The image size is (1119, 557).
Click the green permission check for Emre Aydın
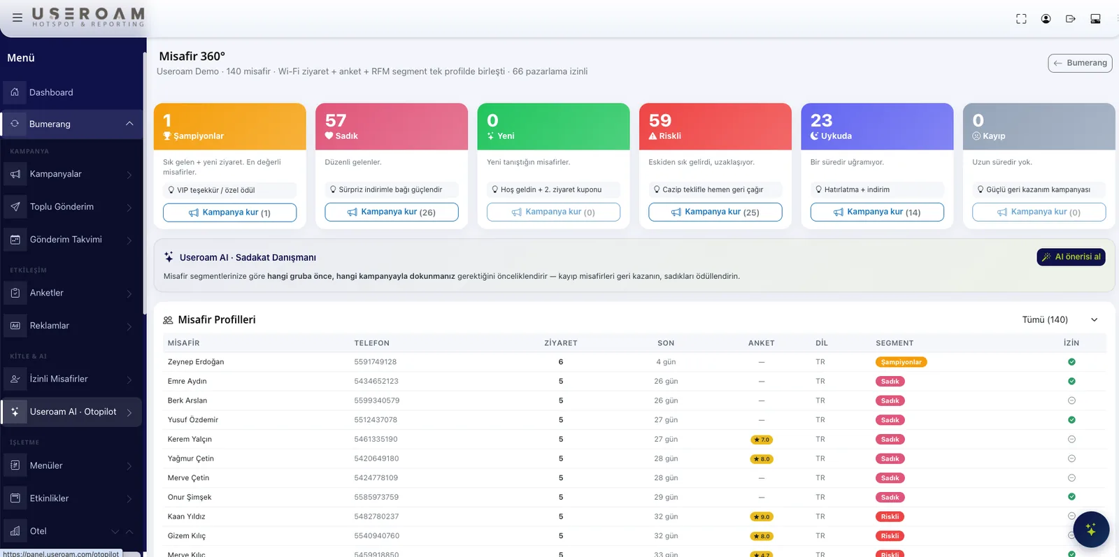click(1071, 382)
